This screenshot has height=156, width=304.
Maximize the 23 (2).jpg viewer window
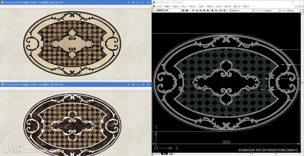(143, 85)
